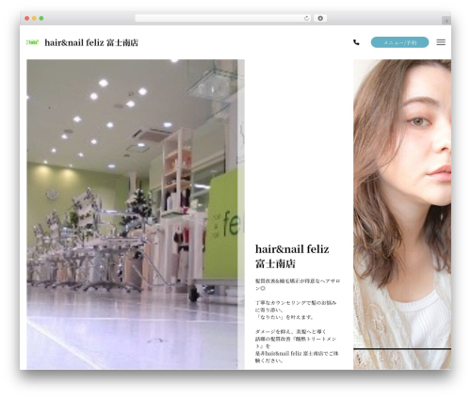This screenshot has width=471, height=398.
Task: Click the yellow minimize window button
Action: tap(34, 19)
